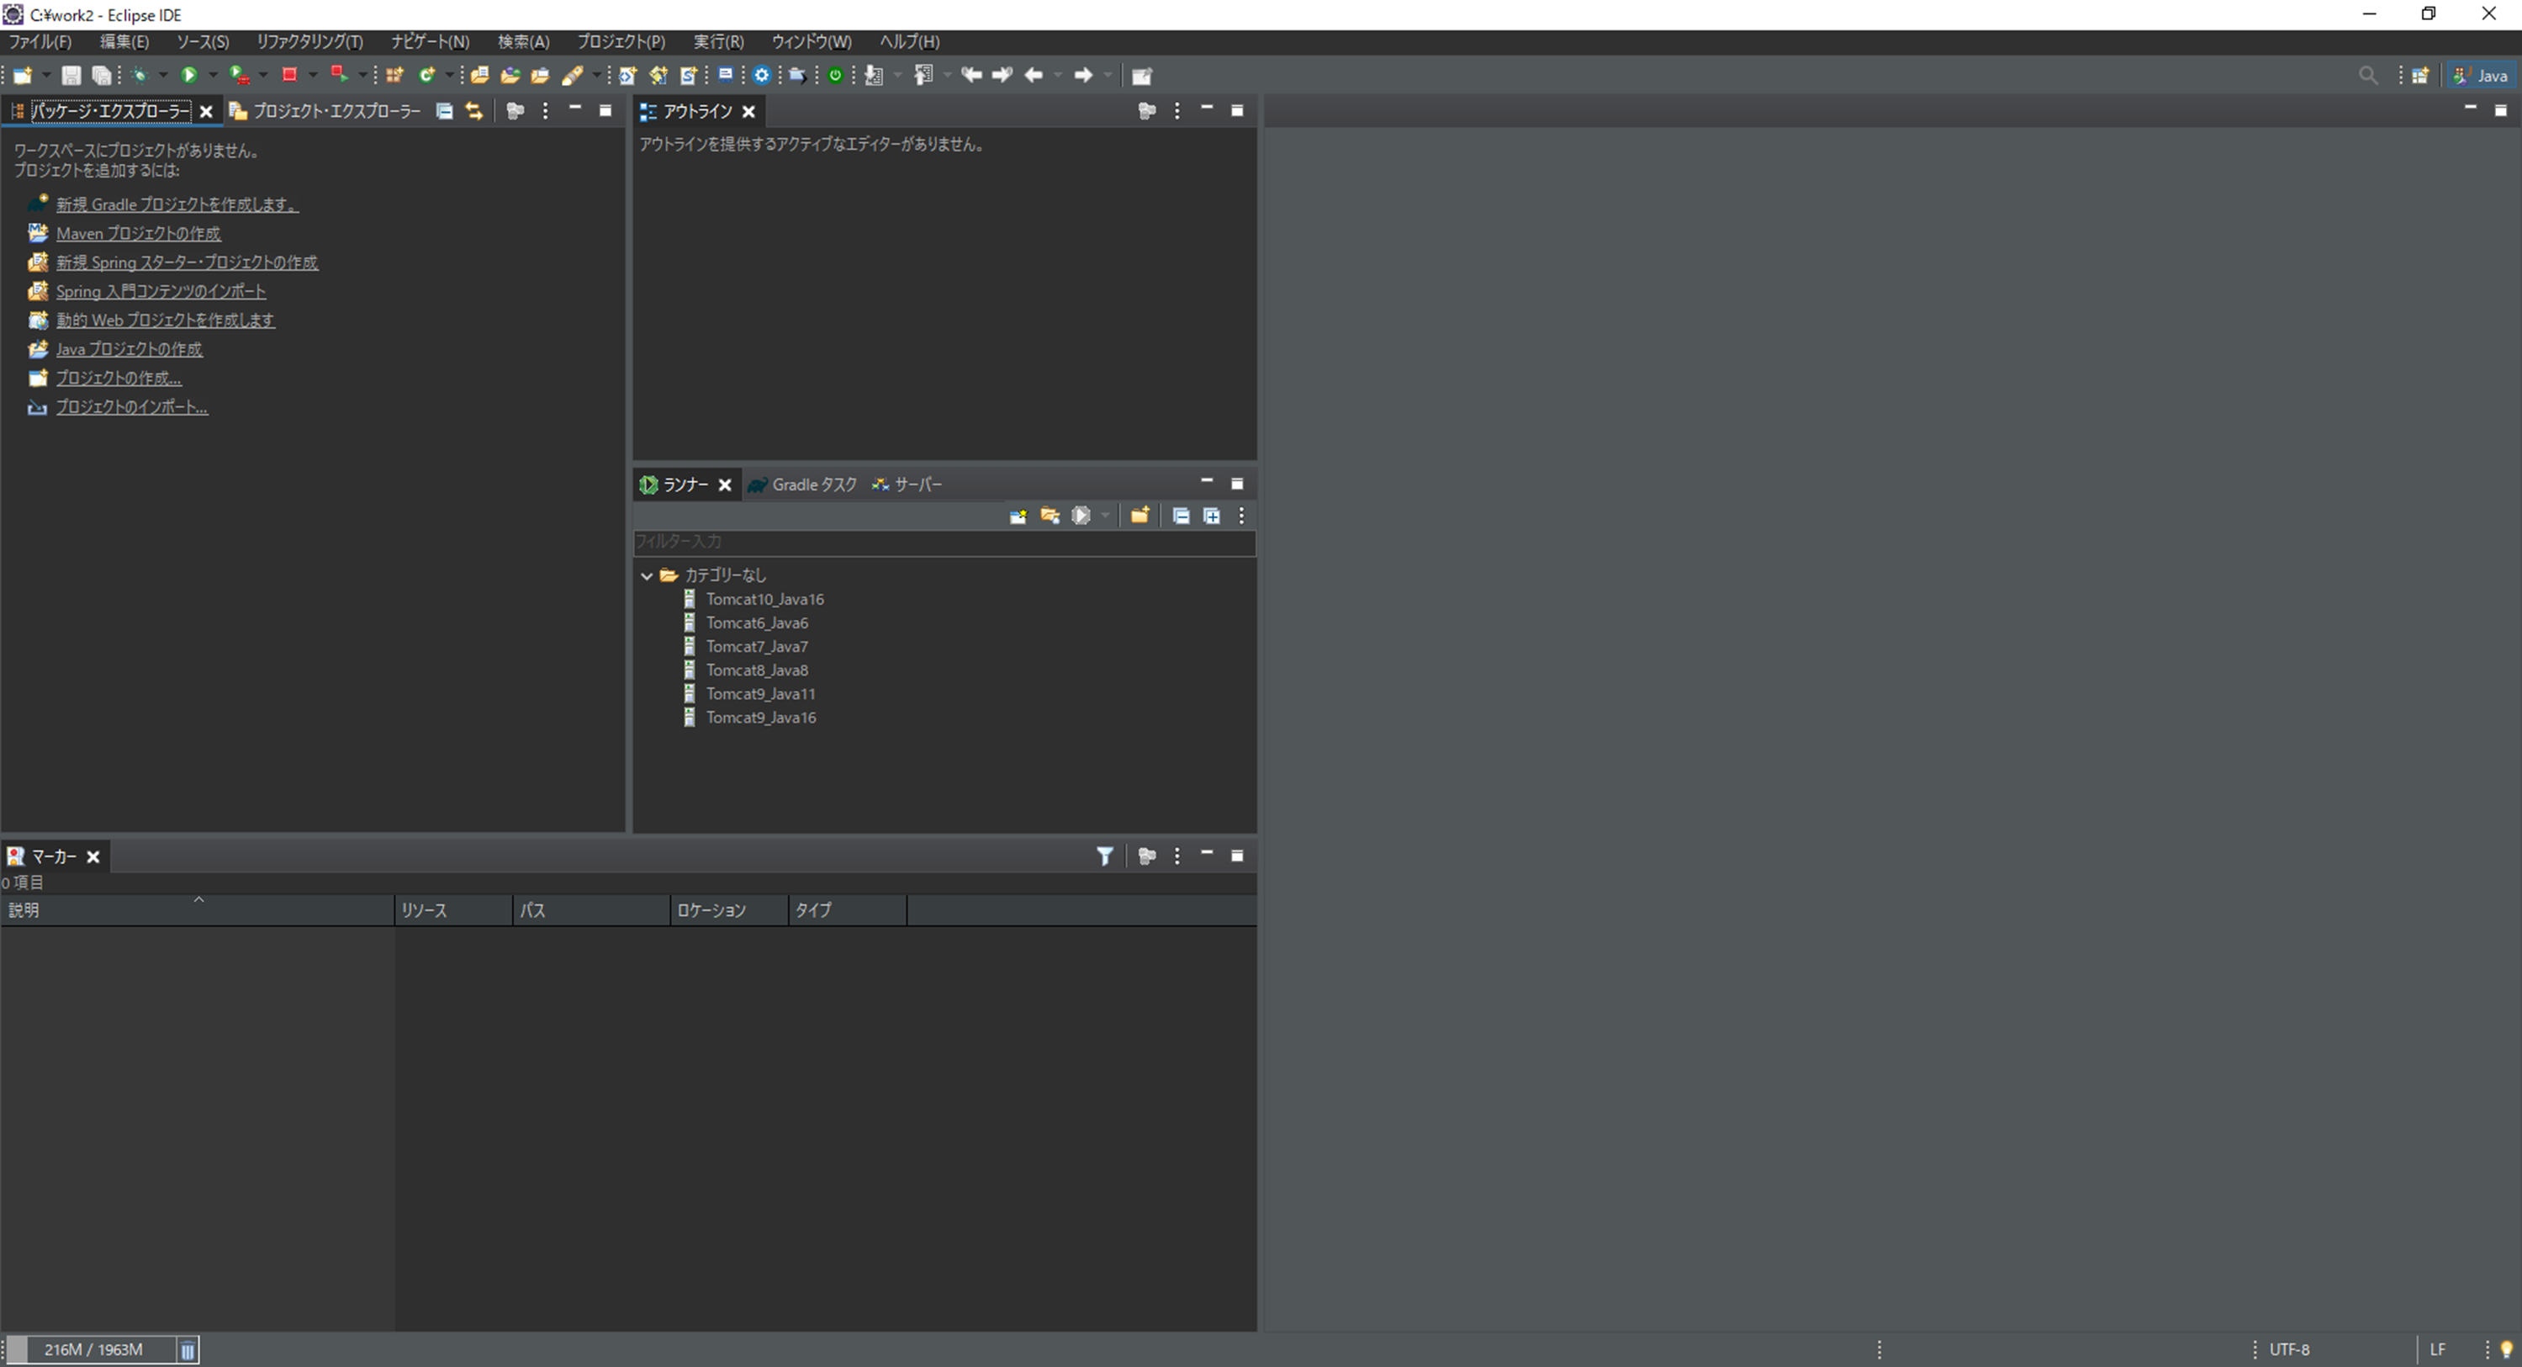This screenshot has height=1367, width=2522.
Task: Click the Java perspective button
Action: tap(2482, 76)
